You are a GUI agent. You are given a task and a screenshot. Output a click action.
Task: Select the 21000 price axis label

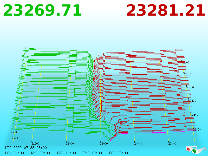(35, 144)
